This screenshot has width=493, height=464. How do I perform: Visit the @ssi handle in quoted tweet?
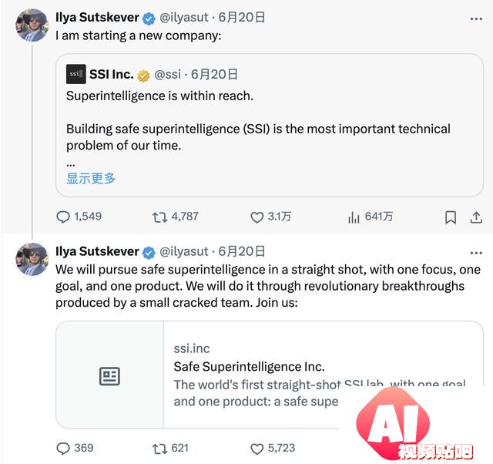168,75
